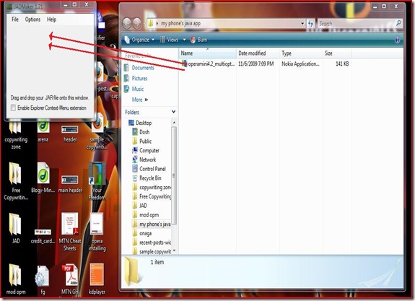Select 'credit_card...' desktop icon

(x=43, y=236)
